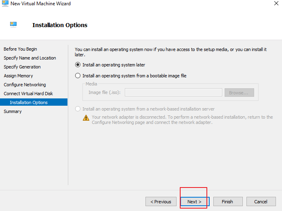Screen dimensions: 282x211
Task: Switch to the Assign Memory step
Action: 18,76
